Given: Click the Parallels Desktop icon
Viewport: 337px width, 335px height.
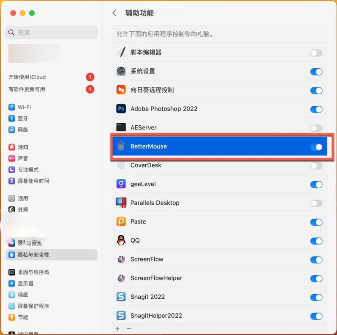Looking at the screenshot, I should click(x=121, y=203).
